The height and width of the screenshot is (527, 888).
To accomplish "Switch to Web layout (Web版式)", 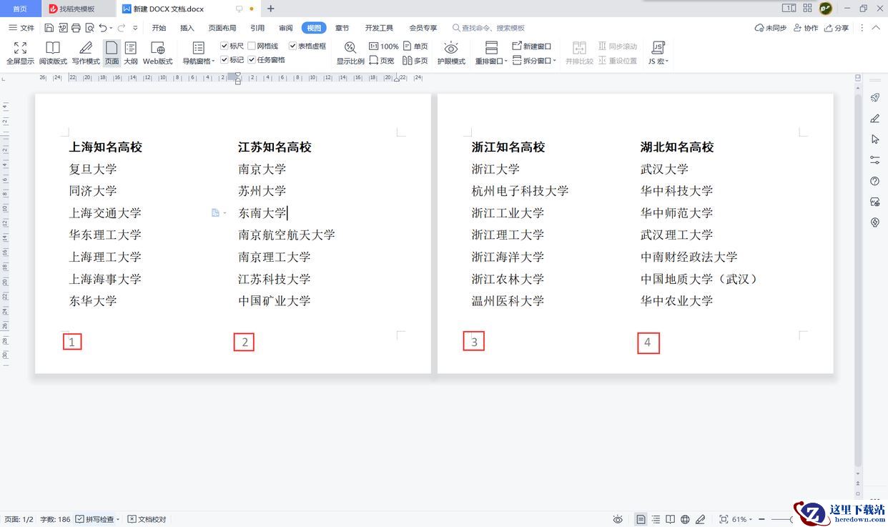I will pos(158,53).
